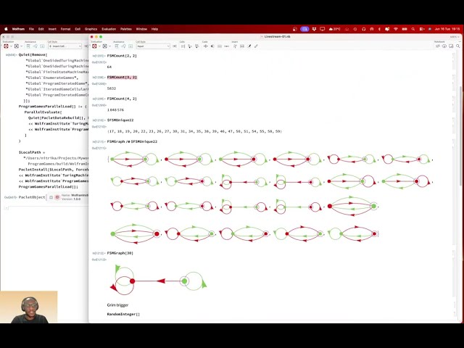Click the Abort evaluation icon in the background window

coord(17,46)
